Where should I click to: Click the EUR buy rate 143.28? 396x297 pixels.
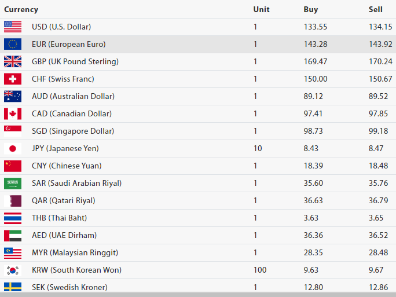coord(315,44)
